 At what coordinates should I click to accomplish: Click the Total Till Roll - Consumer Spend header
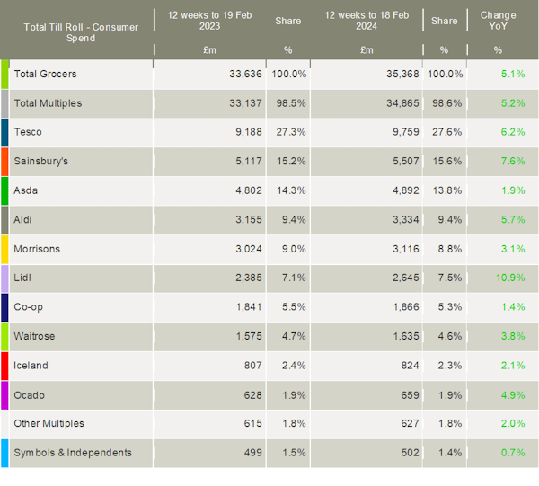81,32
